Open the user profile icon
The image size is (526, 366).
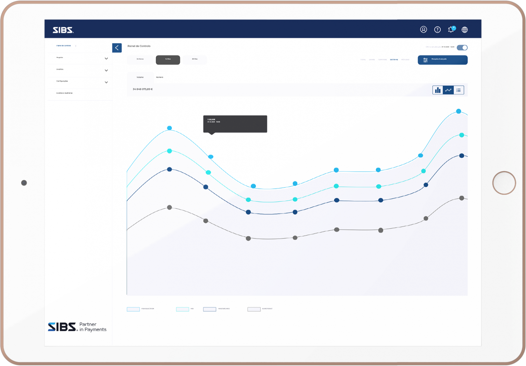coord(423,30)
